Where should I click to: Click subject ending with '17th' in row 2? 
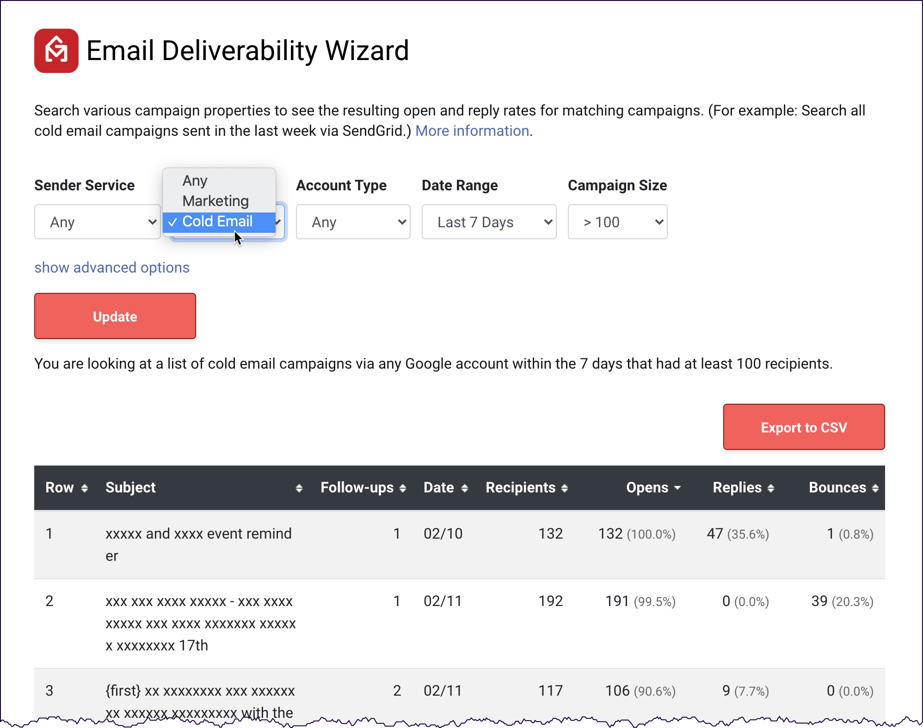(201, 623)
